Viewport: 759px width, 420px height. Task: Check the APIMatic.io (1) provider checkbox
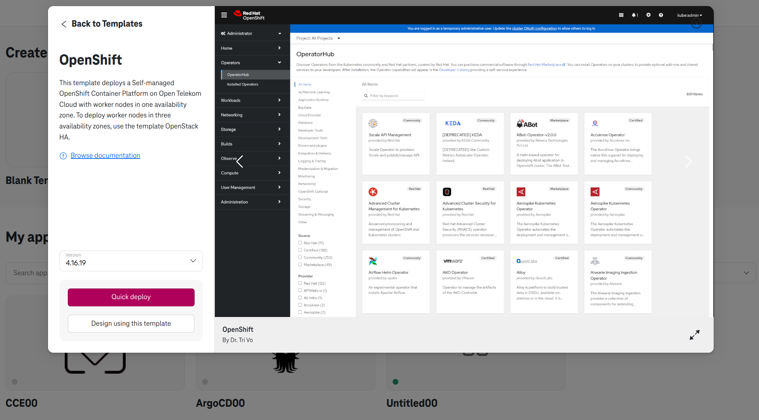click(300, 290)
